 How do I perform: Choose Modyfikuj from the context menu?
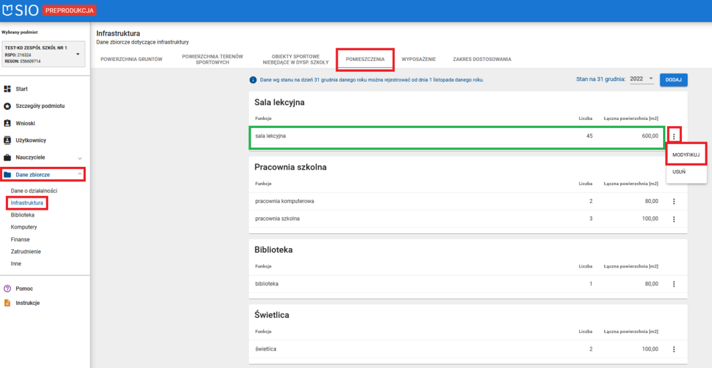pos(686,155)
